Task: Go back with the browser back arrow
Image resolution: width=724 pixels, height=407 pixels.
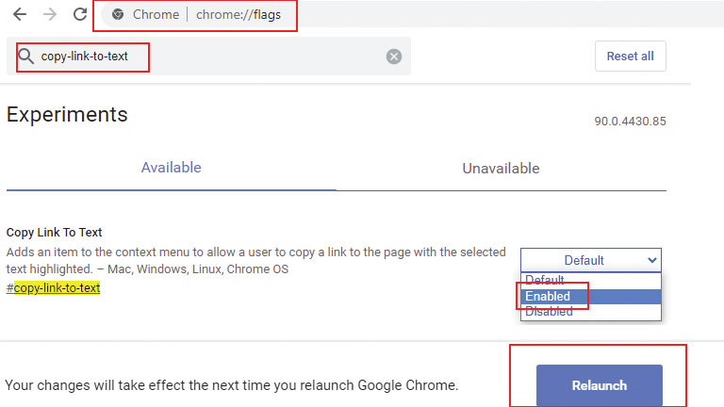Action: (x=20, y=14)
